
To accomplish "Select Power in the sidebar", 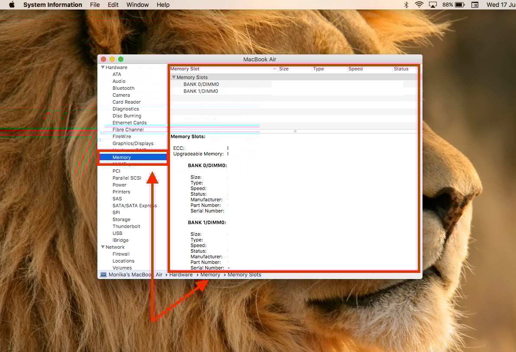I will point(119,184).
